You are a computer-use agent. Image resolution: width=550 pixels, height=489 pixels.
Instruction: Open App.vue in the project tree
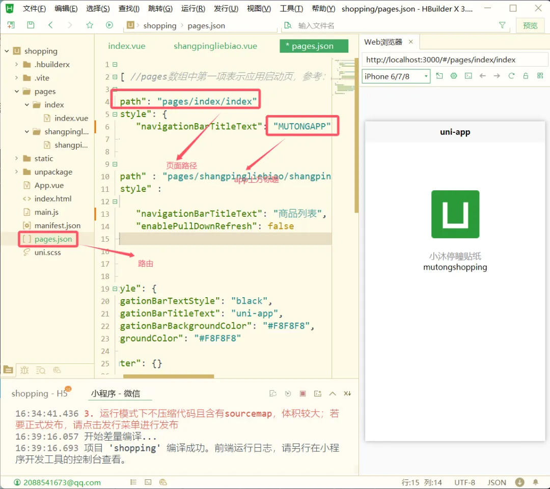[49, 185]
